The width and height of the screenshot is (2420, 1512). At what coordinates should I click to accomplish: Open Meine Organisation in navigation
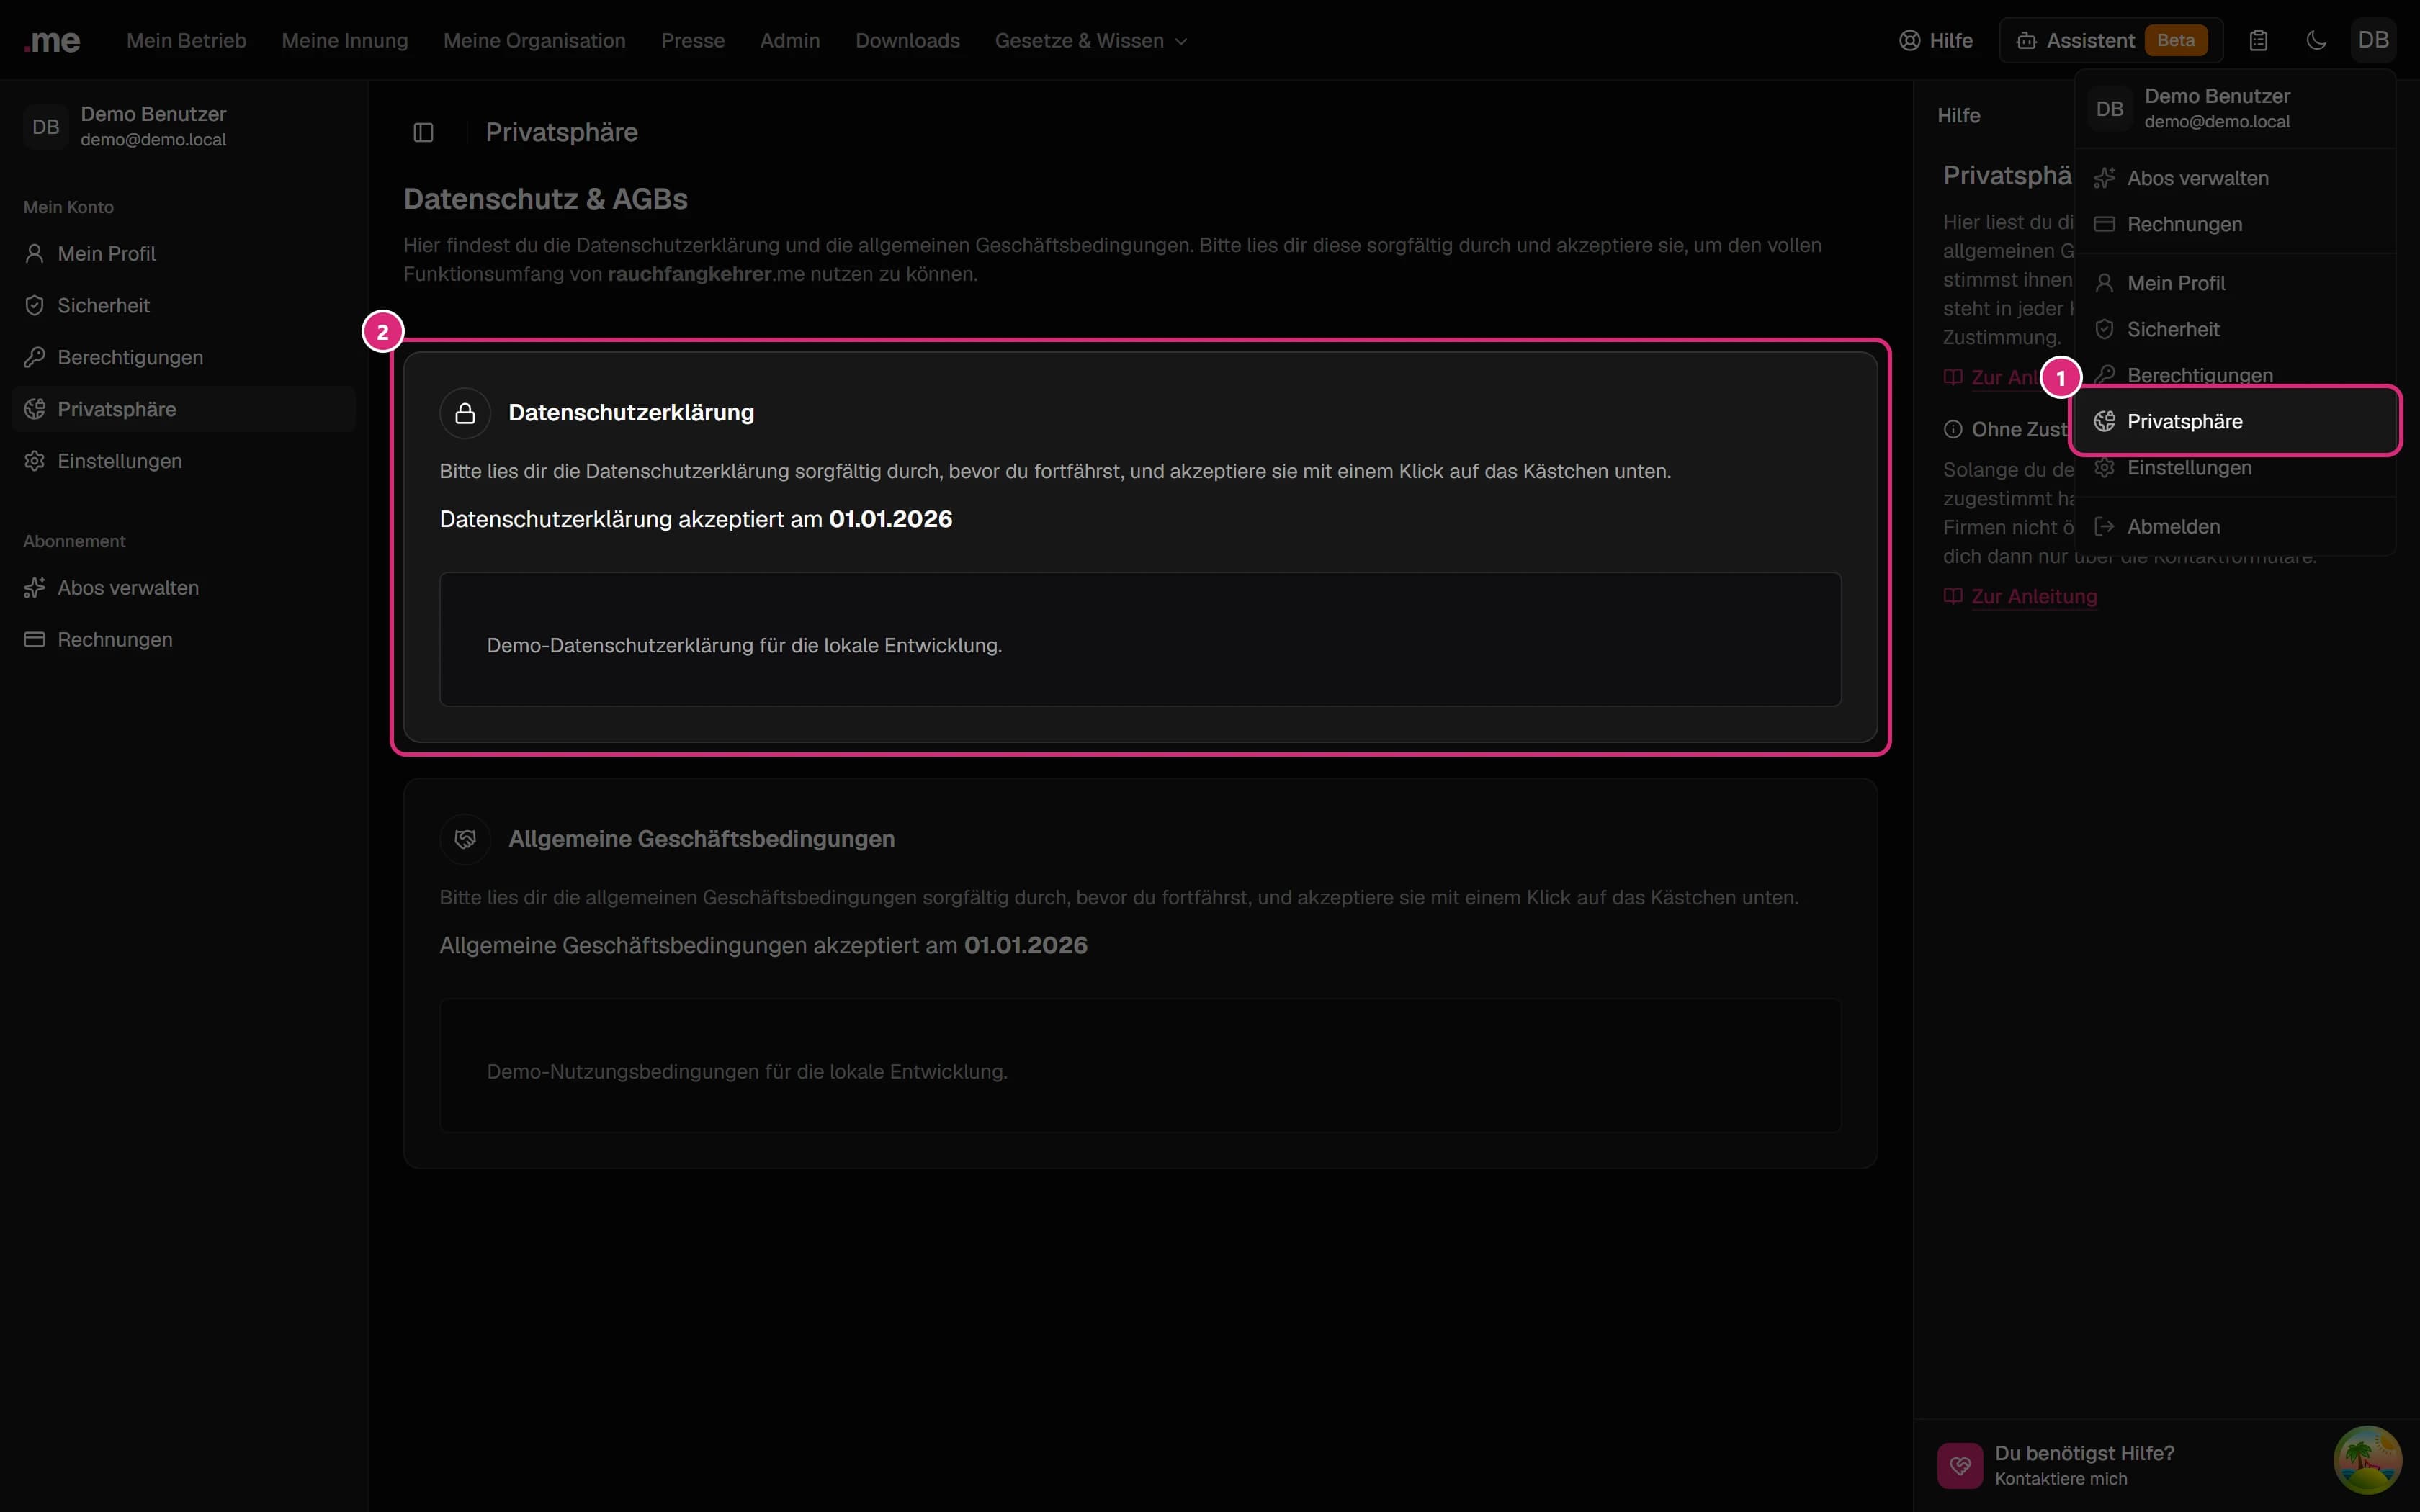pos(534,41)
